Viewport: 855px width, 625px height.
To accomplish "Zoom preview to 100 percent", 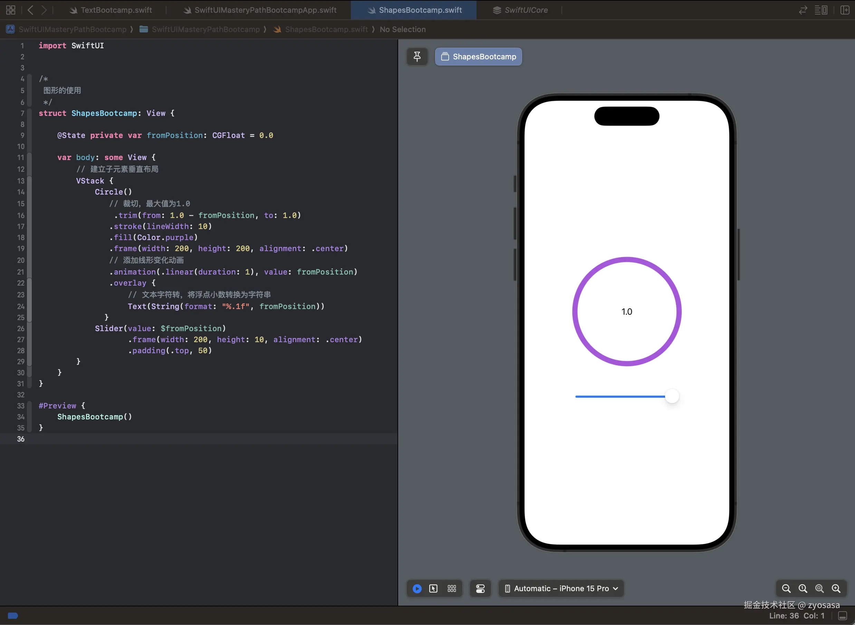I will click(803, 589).
